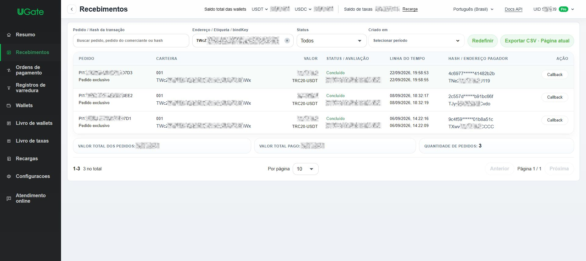This screenshot has width=586, height=261.
Task: Click the Anterior pagination button
Action: pos(499,169)
